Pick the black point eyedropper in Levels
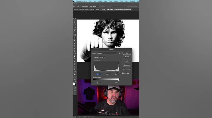 pos(124,70)
